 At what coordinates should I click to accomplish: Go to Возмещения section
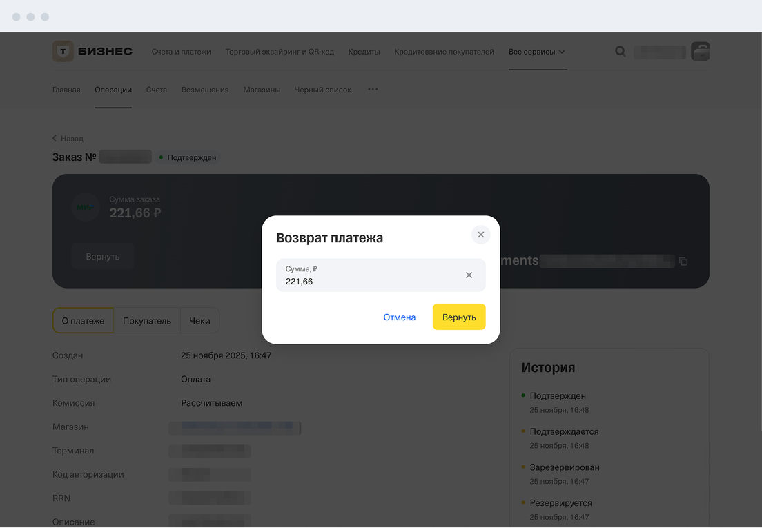point(205,90)
